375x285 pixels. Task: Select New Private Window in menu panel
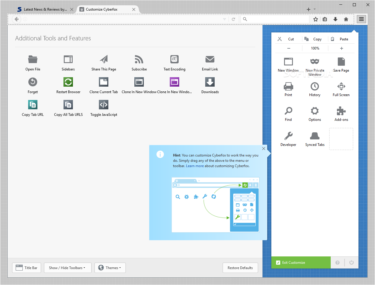pos(315,67)
